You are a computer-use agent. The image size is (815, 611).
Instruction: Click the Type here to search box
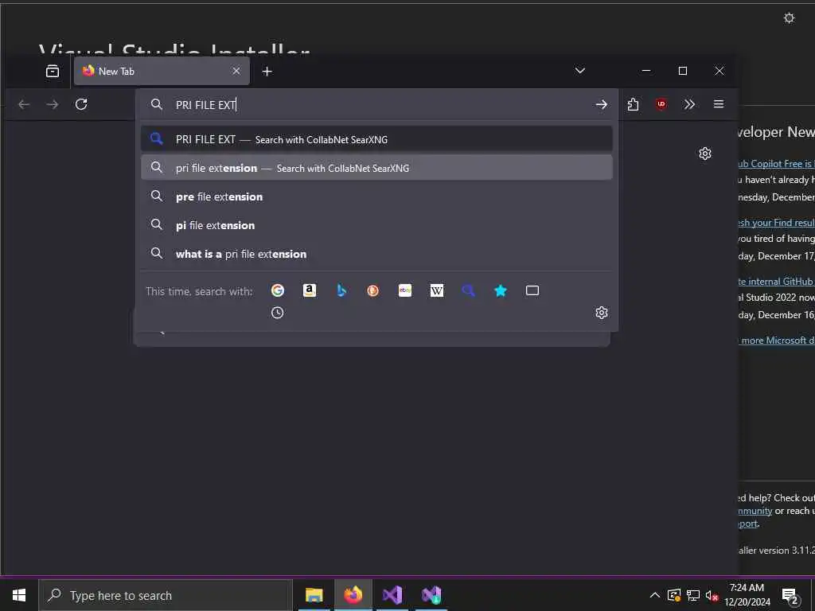(166, 595)
